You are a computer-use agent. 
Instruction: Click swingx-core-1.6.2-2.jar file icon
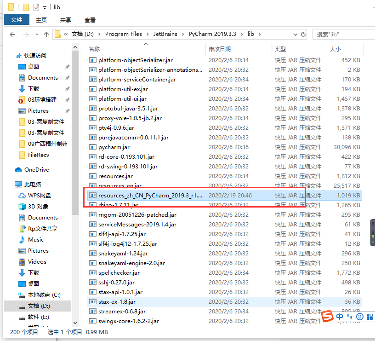click(92, 321)
